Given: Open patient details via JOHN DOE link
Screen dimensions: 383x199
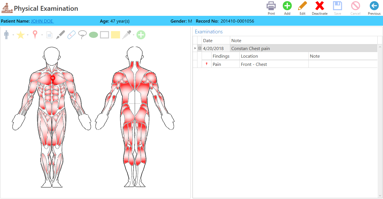Looking at the screenshot, I should tap(42, 21).
